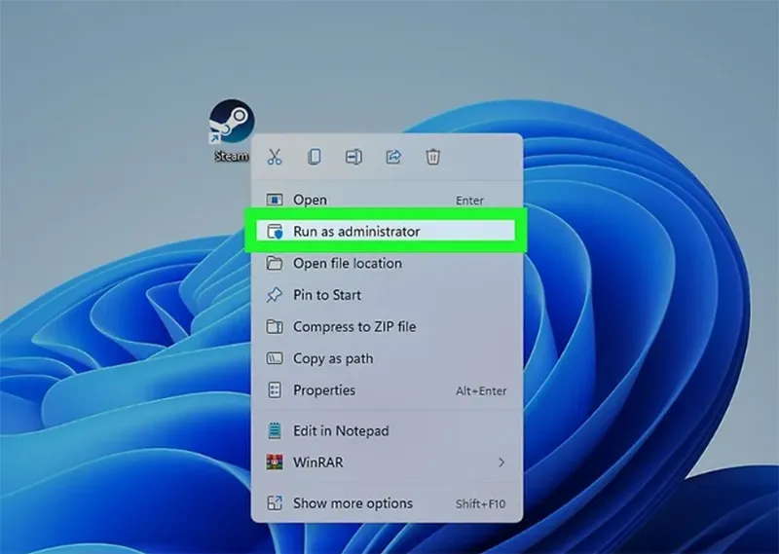Click the Share icon in context menu
779x554 pixels.
point(393,157)
